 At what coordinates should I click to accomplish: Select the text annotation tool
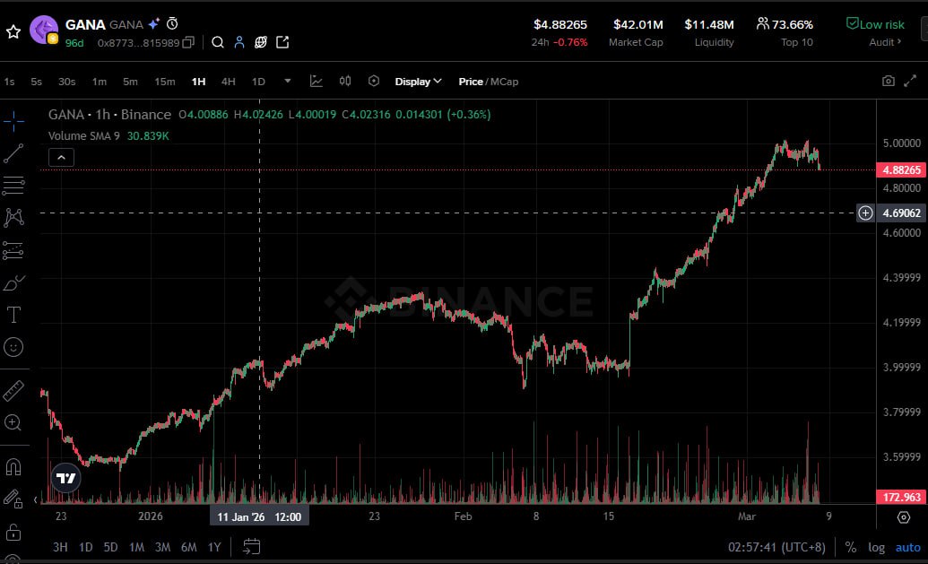tap(13, 314)
